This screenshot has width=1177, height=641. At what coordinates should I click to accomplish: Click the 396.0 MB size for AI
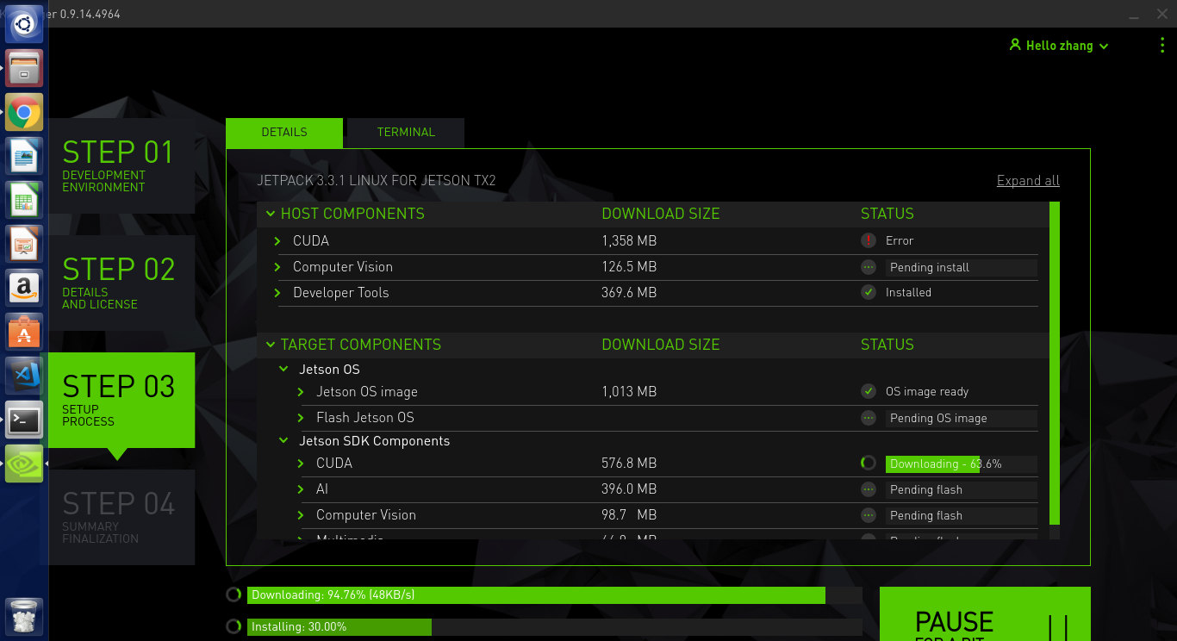[629, 489]
